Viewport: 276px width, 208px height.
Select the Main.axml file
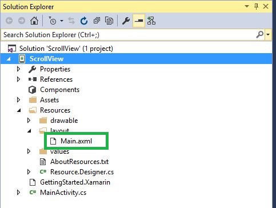coord(76,141)
